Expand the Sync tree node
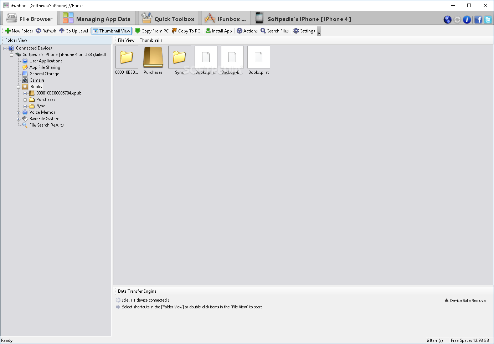The image size is (494, 344). click(x=25, y=106)
